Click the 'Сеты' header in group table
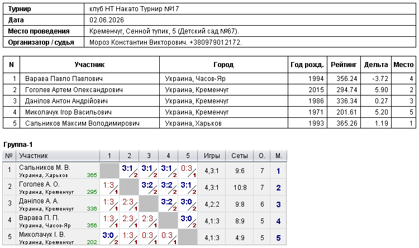Screen dimensions: 419x248 [x=240, y=156]
